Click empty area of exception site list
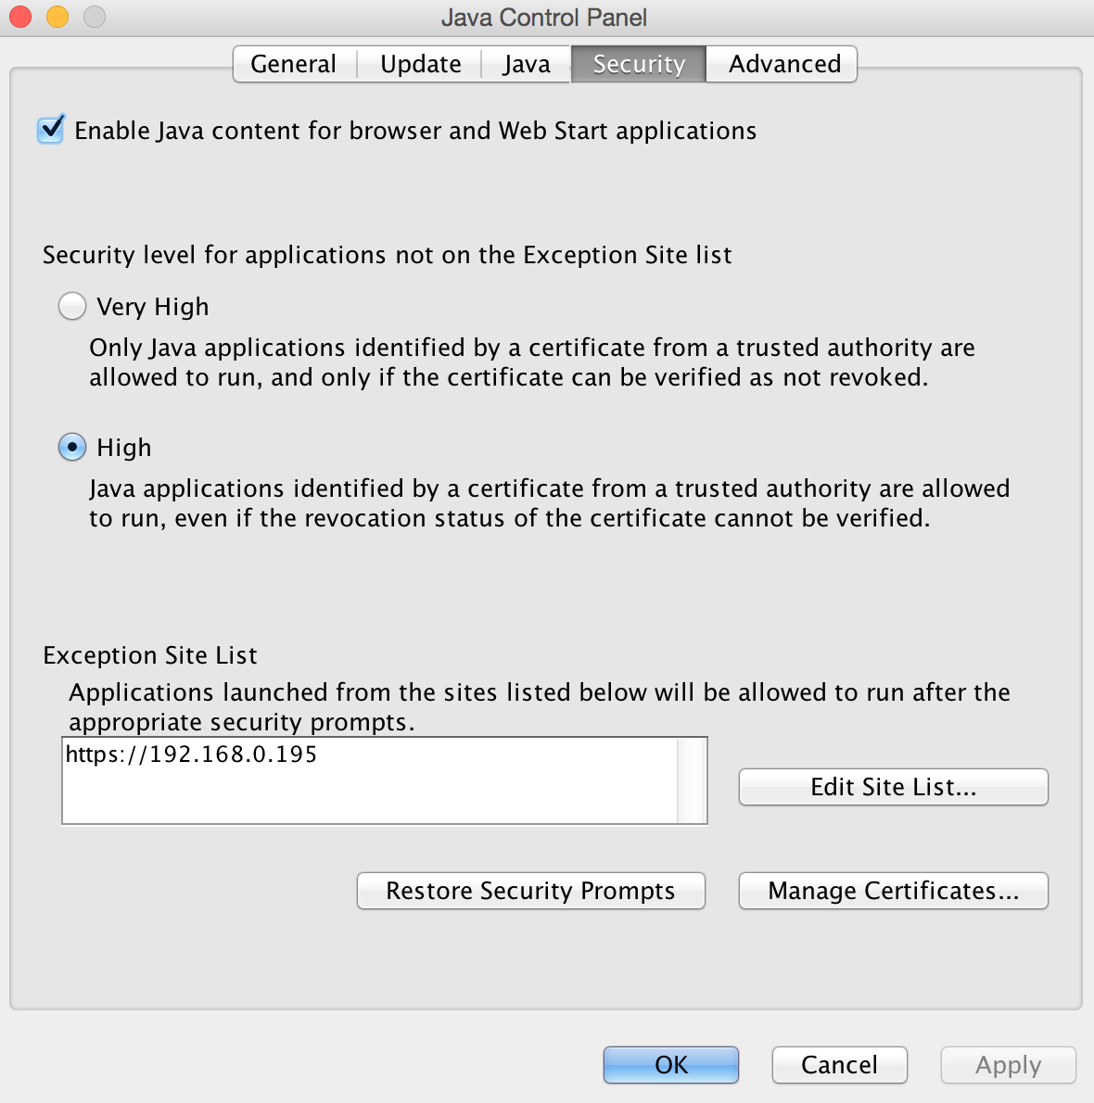 pyautogui.click(x=369, y=795)
